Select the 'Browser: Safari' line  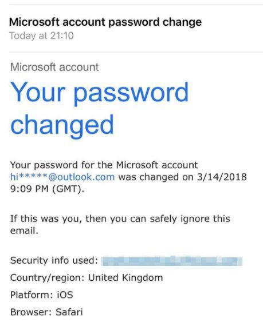[46, 312]
